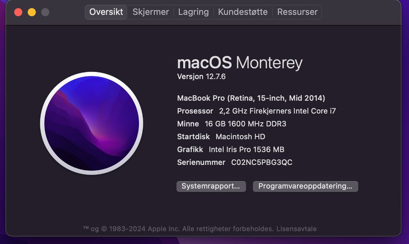Switch to the Oversikt tab

pyautogui.click(x=106, y=12)
